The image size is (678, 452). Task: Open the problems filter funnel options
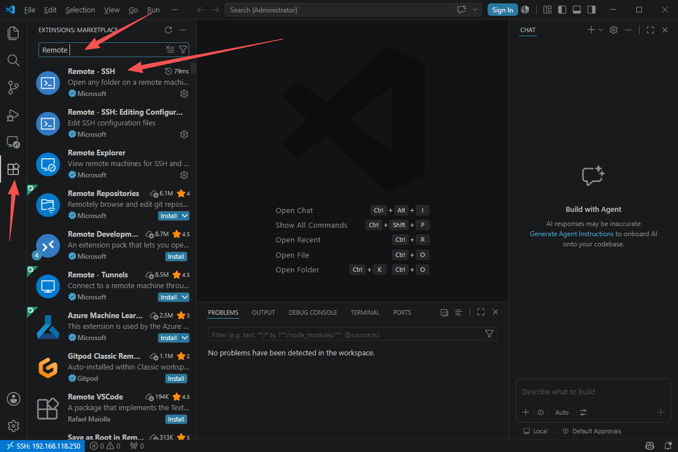[490, 334]
